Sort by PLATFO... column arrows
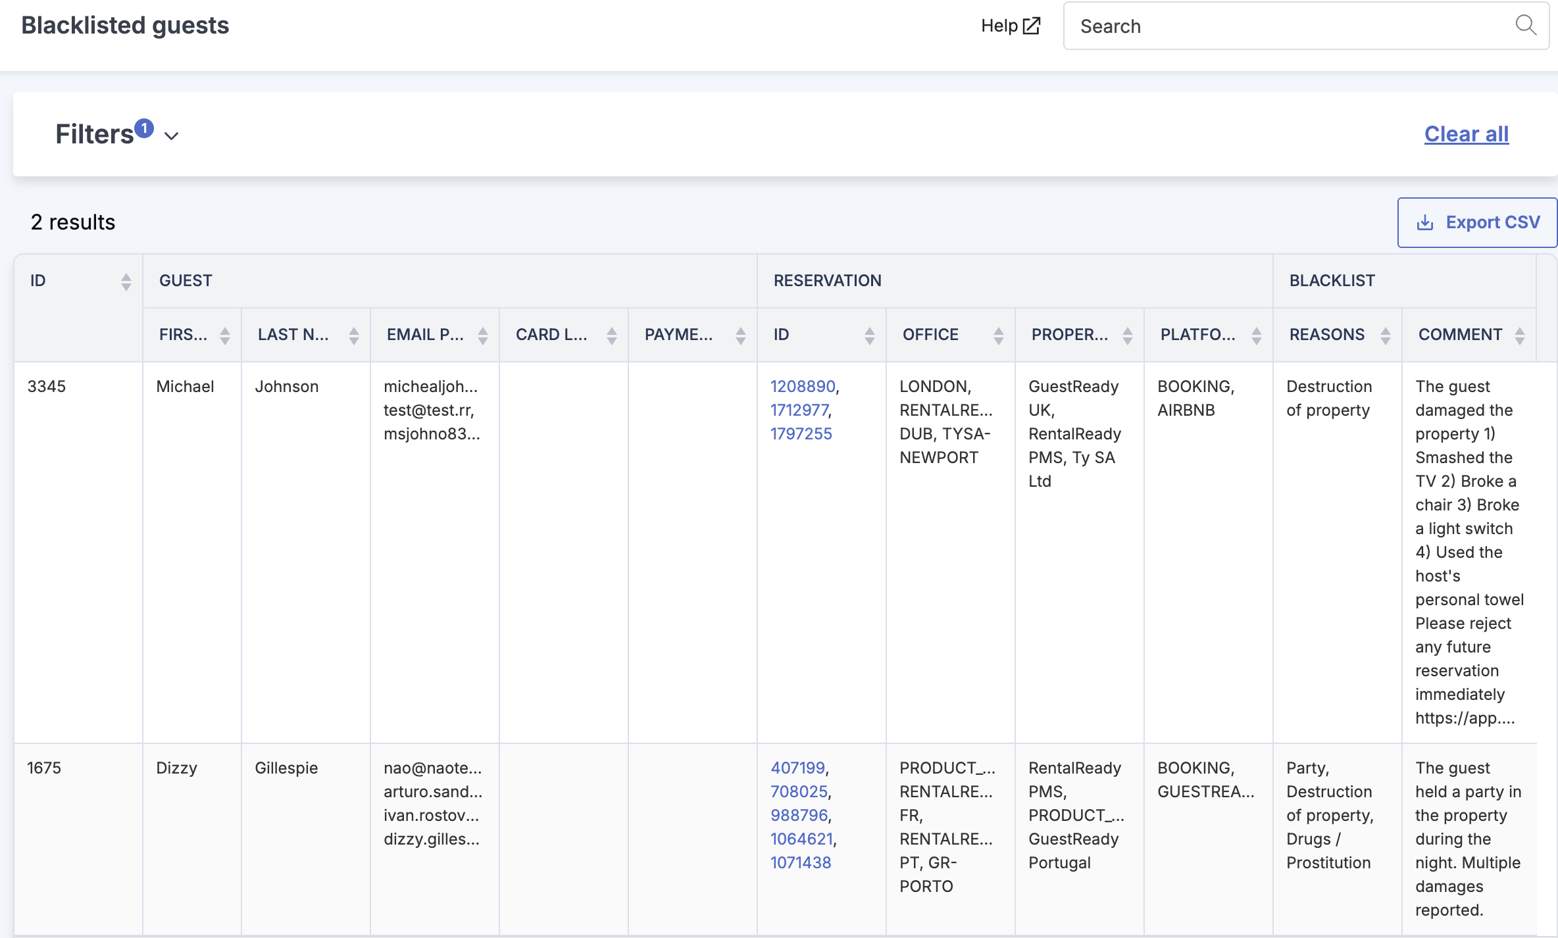Viewport: 1558px width, 938px height. 1257,335
